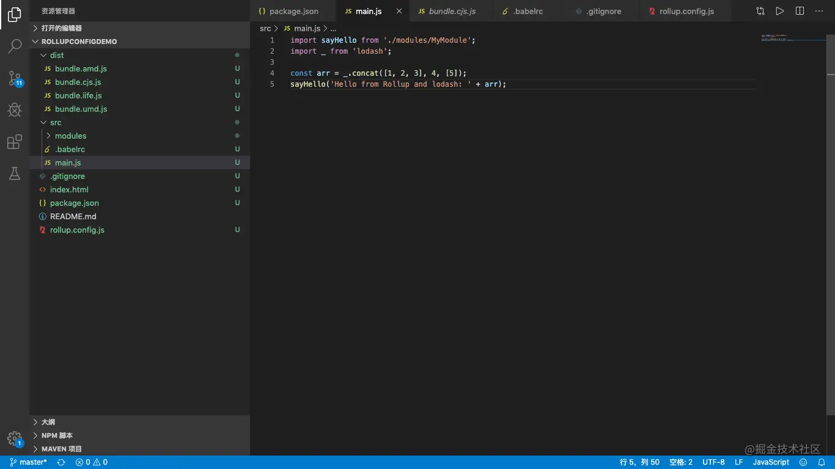The width and height of the screenshot is (835, 469).
Task: Collapse the ROLLUPCONFIGDEMO project section
Action: tap(139, 42)
